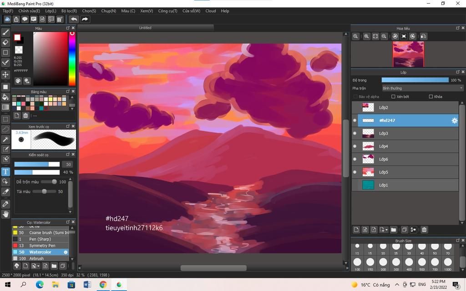This screenshot has height=291, width=466.
Task: Click the canvas horizontal scrollbar
Action: (x=213, y=268)
